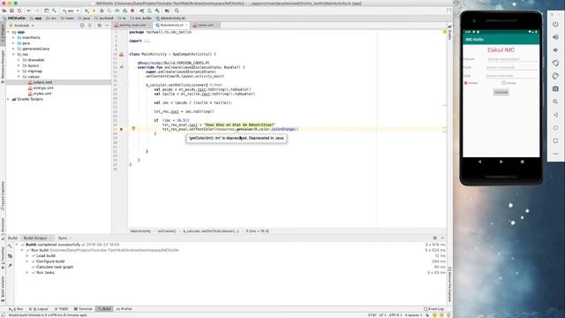This screenshot has height=318, width=565.
Task: Click the scroll-from-source target icon in Project panel
Action: coord(82,26)
